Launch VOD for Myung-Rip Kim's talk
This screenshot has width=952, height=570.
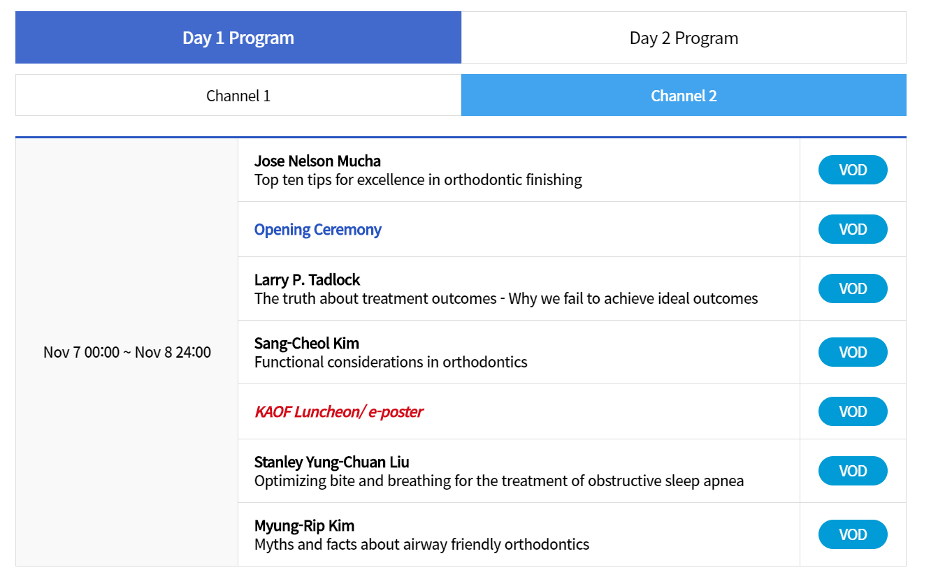point(853,534)
